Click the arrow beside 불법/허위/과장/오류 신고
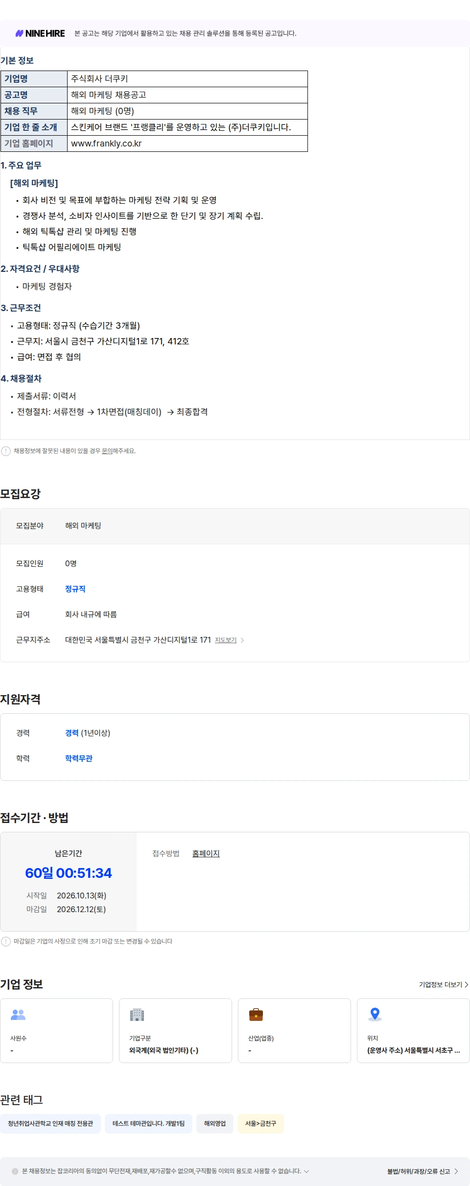The width and height of the screenshot is (470, 1186). (456, 1171)
